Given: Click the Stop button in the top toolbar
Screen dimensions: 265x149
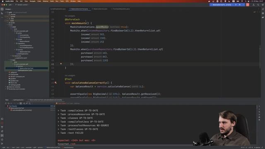Looking at the screenshot, I should coord(248,5).
